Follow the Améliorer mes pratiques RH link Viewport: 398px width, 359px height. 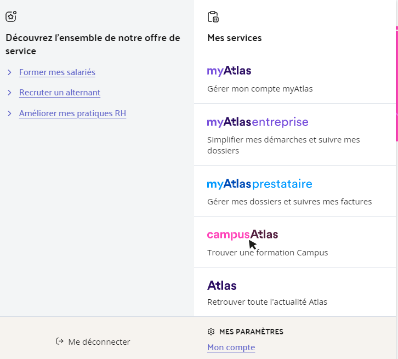[x=72, y=113]
